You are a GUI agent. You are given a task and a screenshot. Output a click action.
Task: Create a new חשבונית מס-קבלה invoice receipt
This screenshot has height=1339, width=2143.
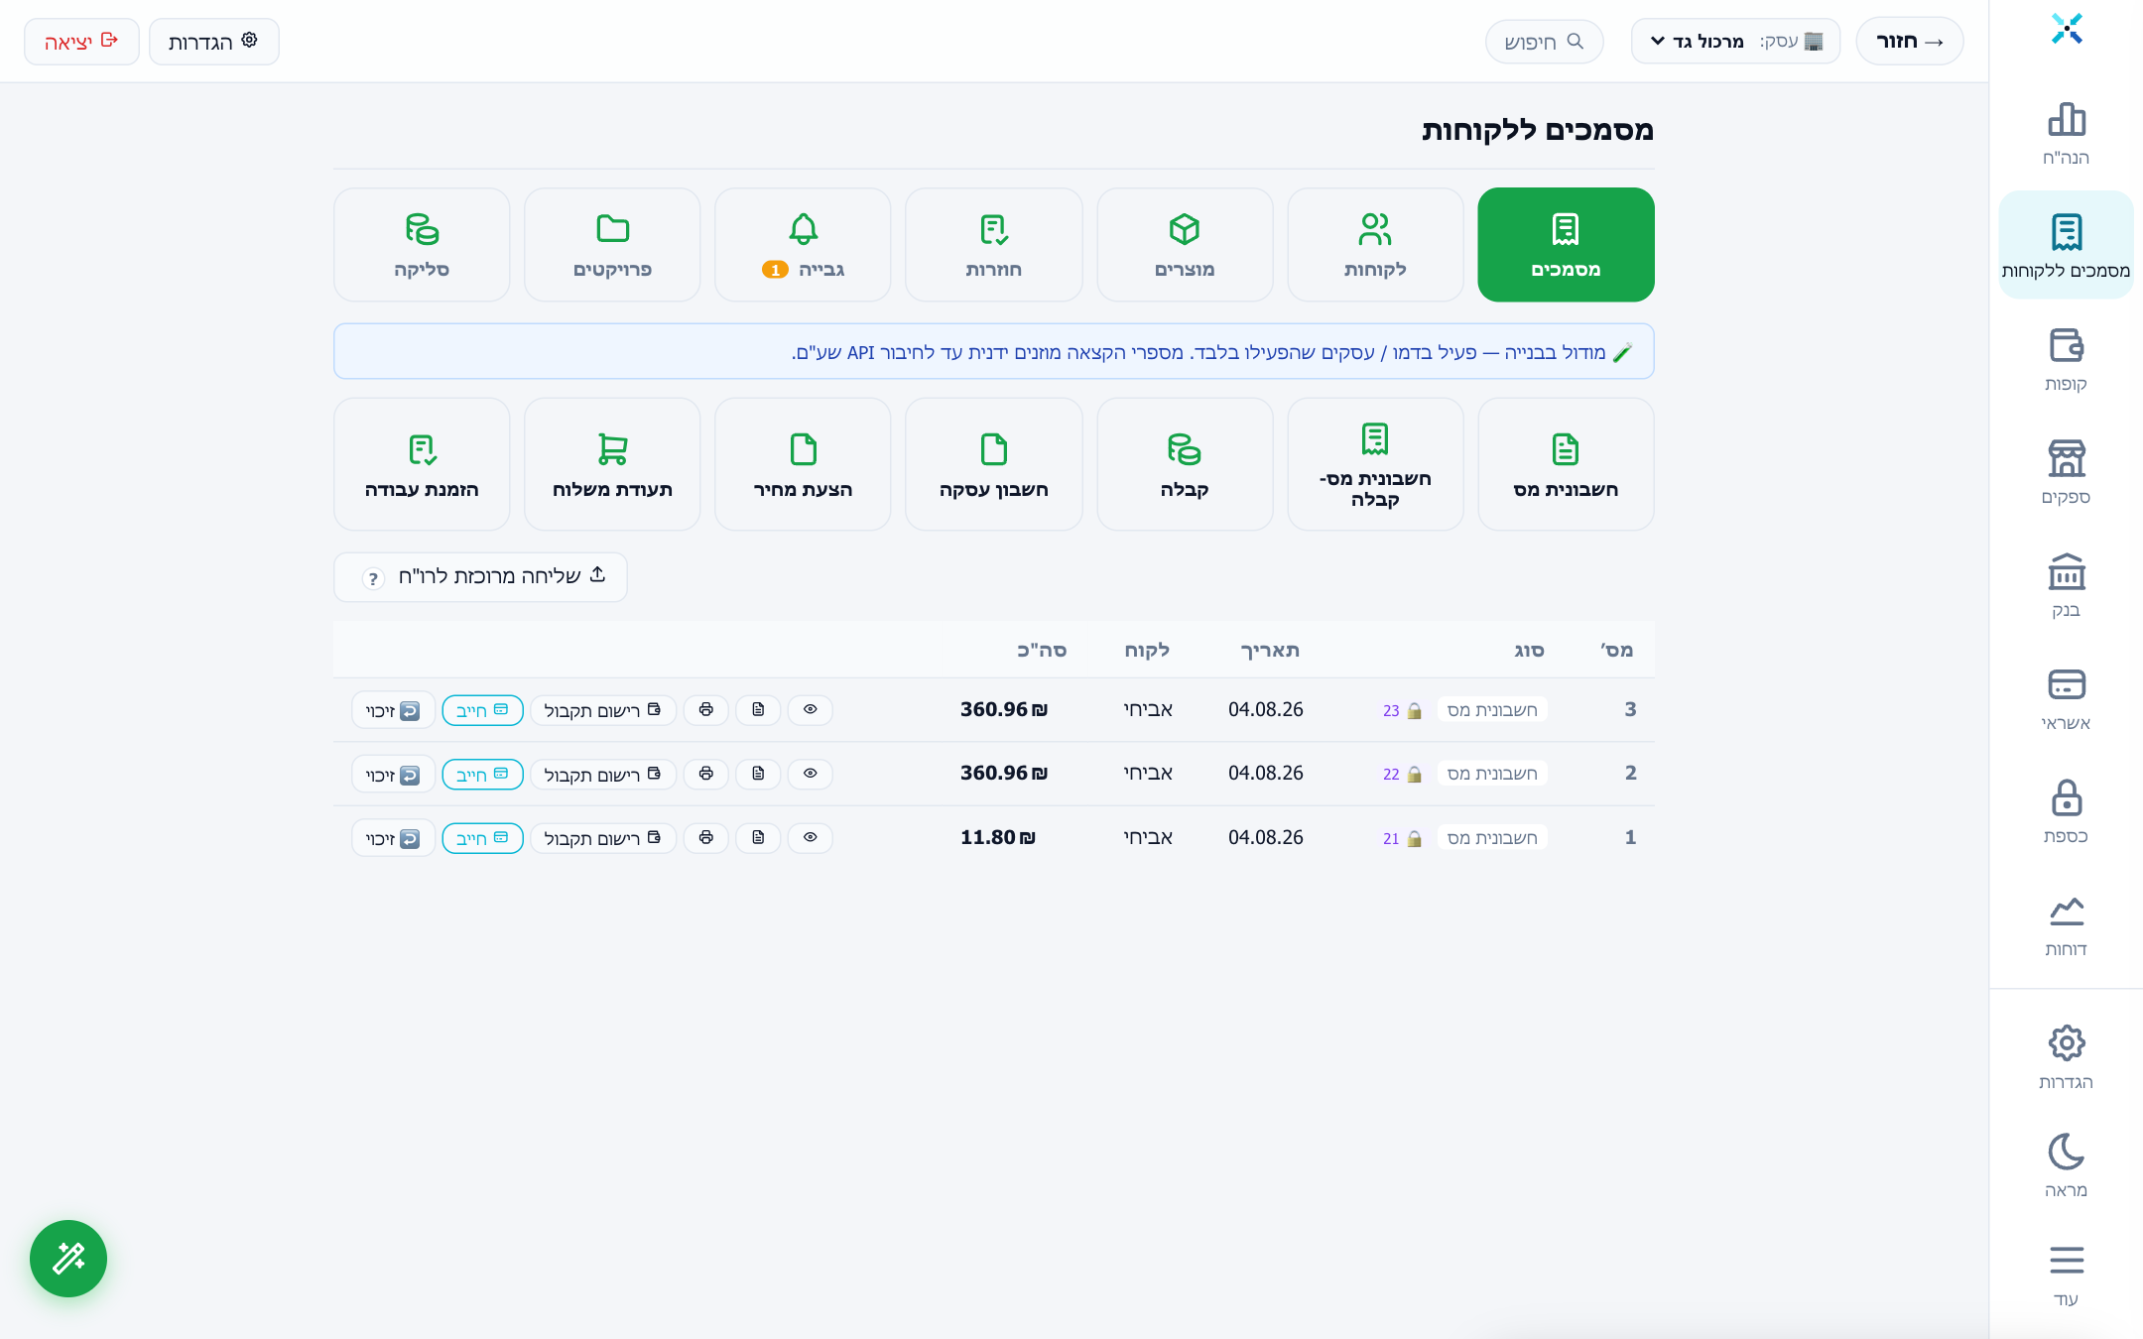(1375, 464)
